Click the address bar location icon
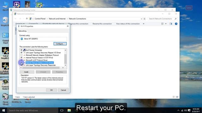The image size is (202, 113). [31, 19]
